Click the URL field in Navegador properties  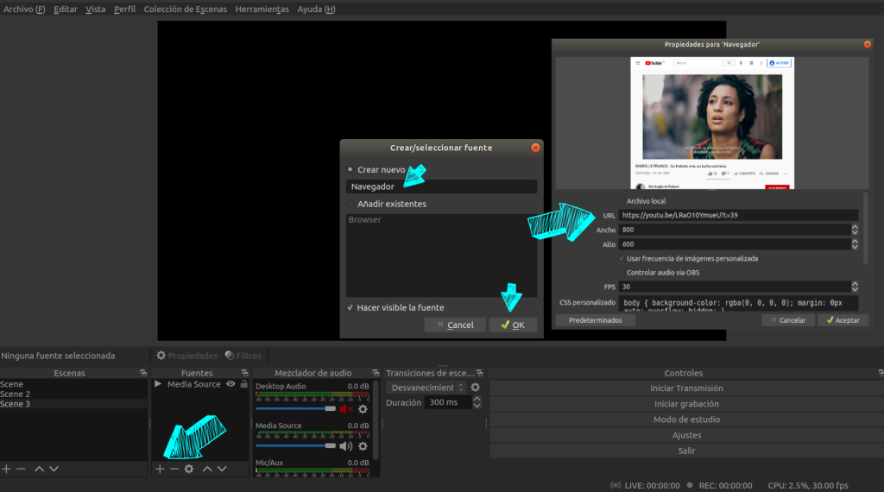pyautogui.click(x=738, y=215)
